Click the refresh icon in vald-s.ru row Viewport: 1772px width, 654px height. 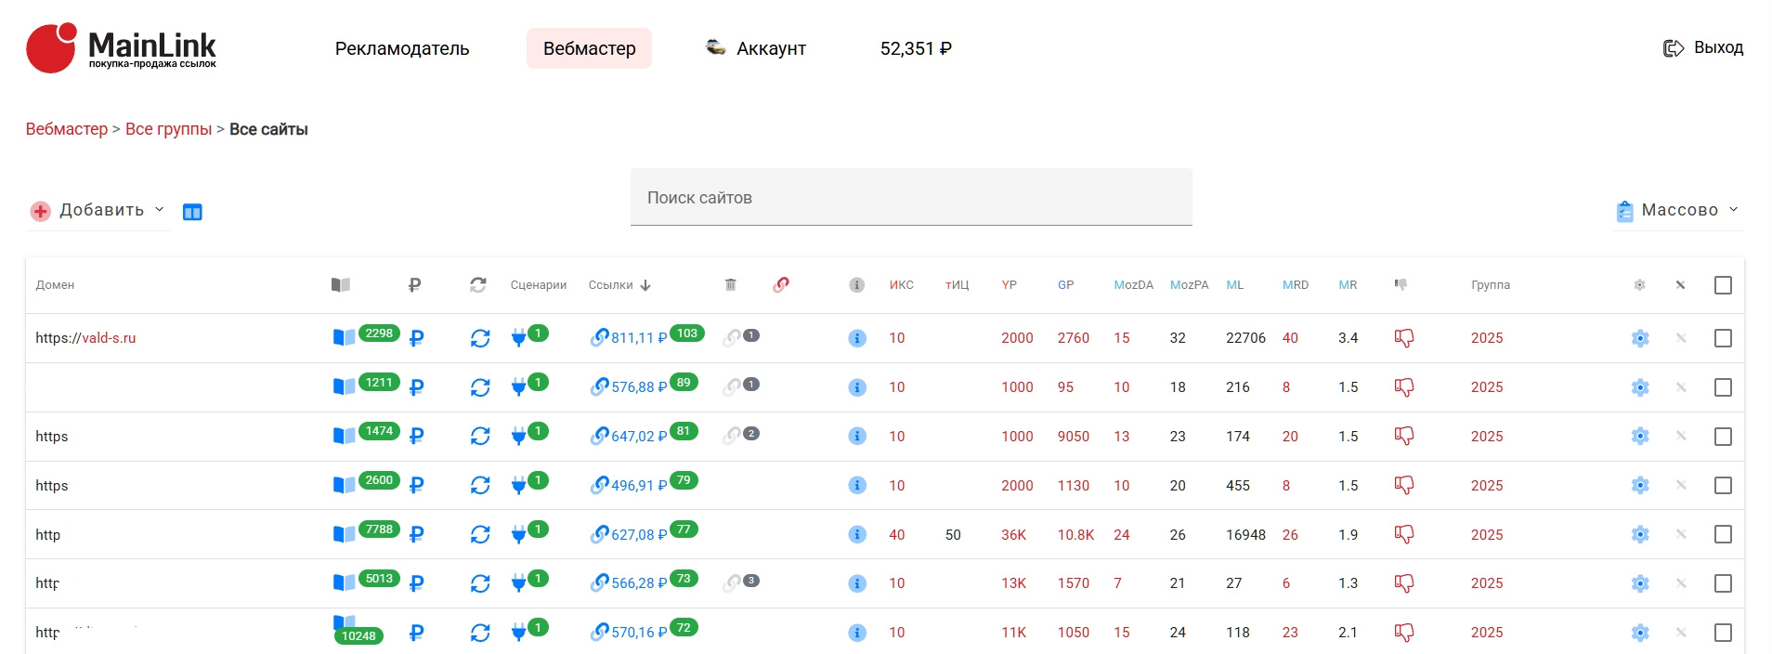[x=480, y=339]
